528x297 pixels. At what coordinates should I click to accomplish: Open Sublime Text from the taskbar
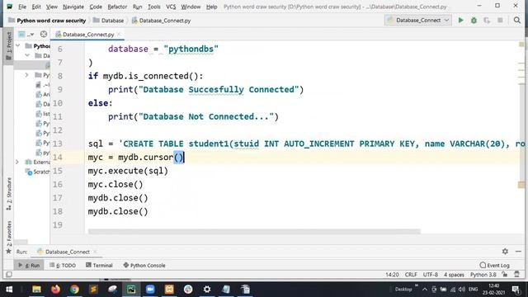click(93, 289)
